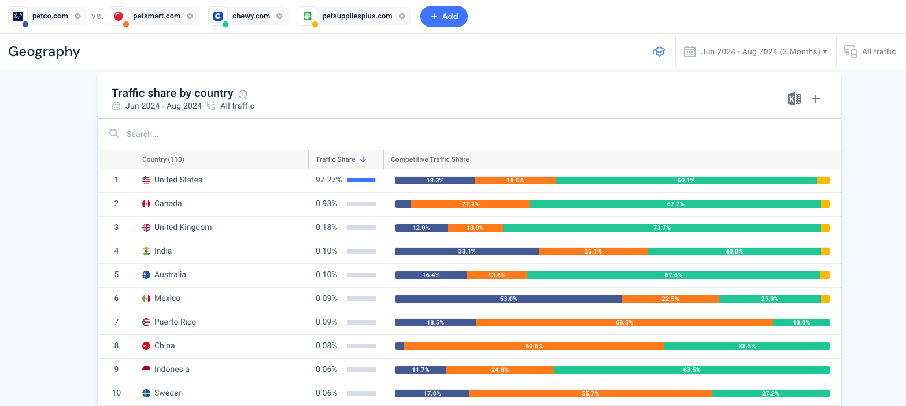Click the Geography page title
Screen dimensions: 906x406
pos(44,51)
